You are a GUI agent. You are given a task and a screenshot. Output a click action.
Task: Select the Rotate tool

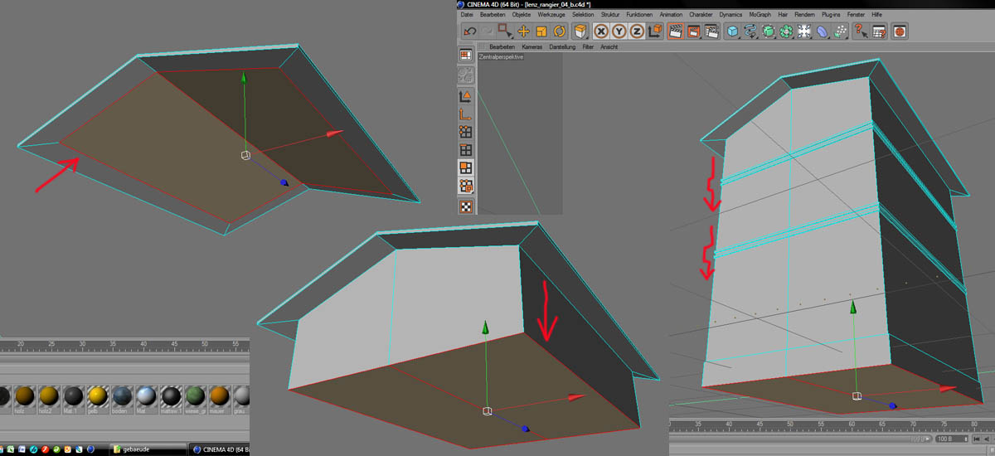click(560, 32)
